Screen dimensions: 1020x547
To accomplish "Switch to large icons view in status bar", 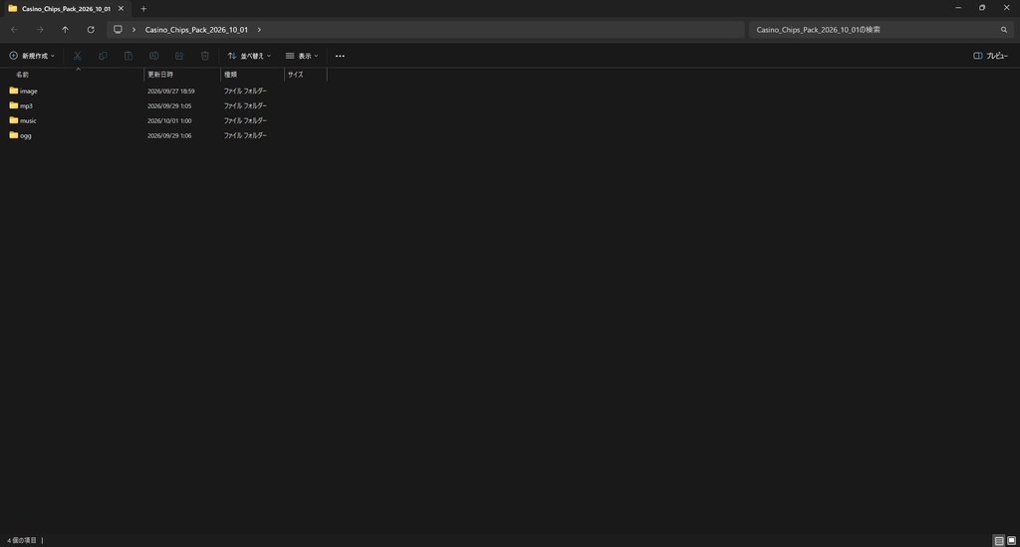I will [x=1012, y=540].
